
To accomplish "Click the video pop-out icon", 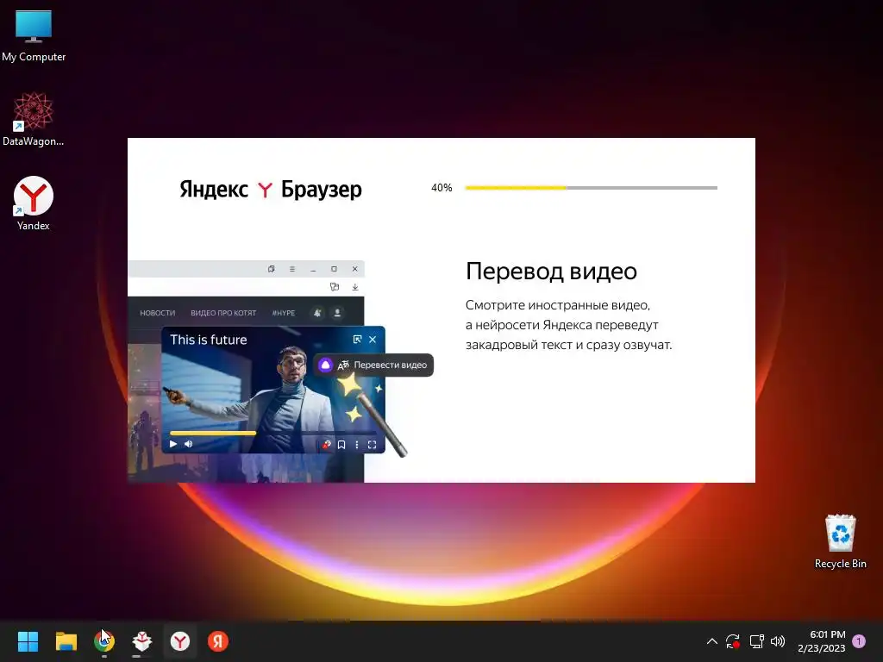I will point(357,340).
